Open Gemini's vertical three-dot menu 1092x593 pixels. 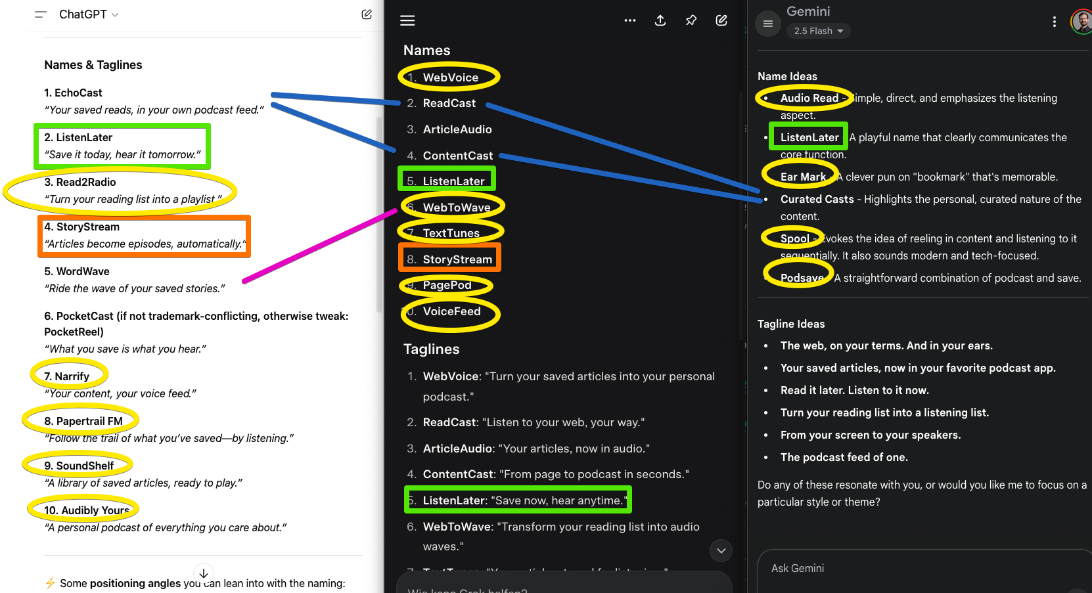point(1055,22)
